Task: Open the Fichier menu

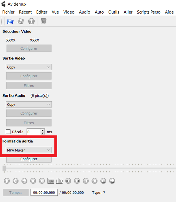Action: [9, 12]
